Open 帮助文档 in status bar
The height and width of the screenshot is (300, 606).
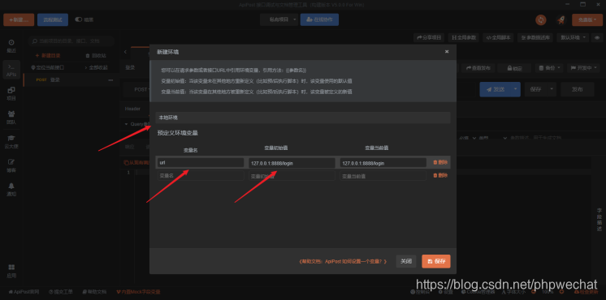(x=94, y=292)
